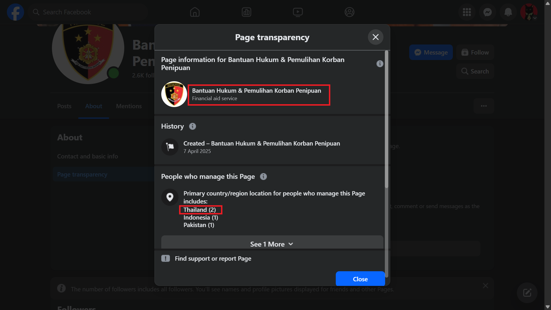Open the notifications bell icon
This screenshot has width=551, height=310.
[x=508, y=12]
